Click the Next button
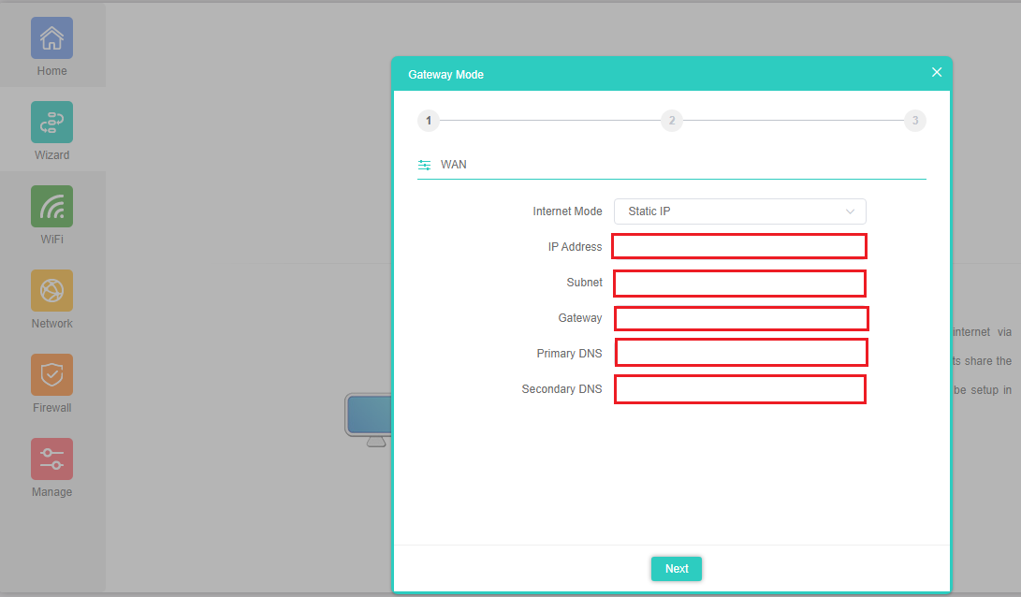The width and height of the screenshot is (1021, 597). 677,569
